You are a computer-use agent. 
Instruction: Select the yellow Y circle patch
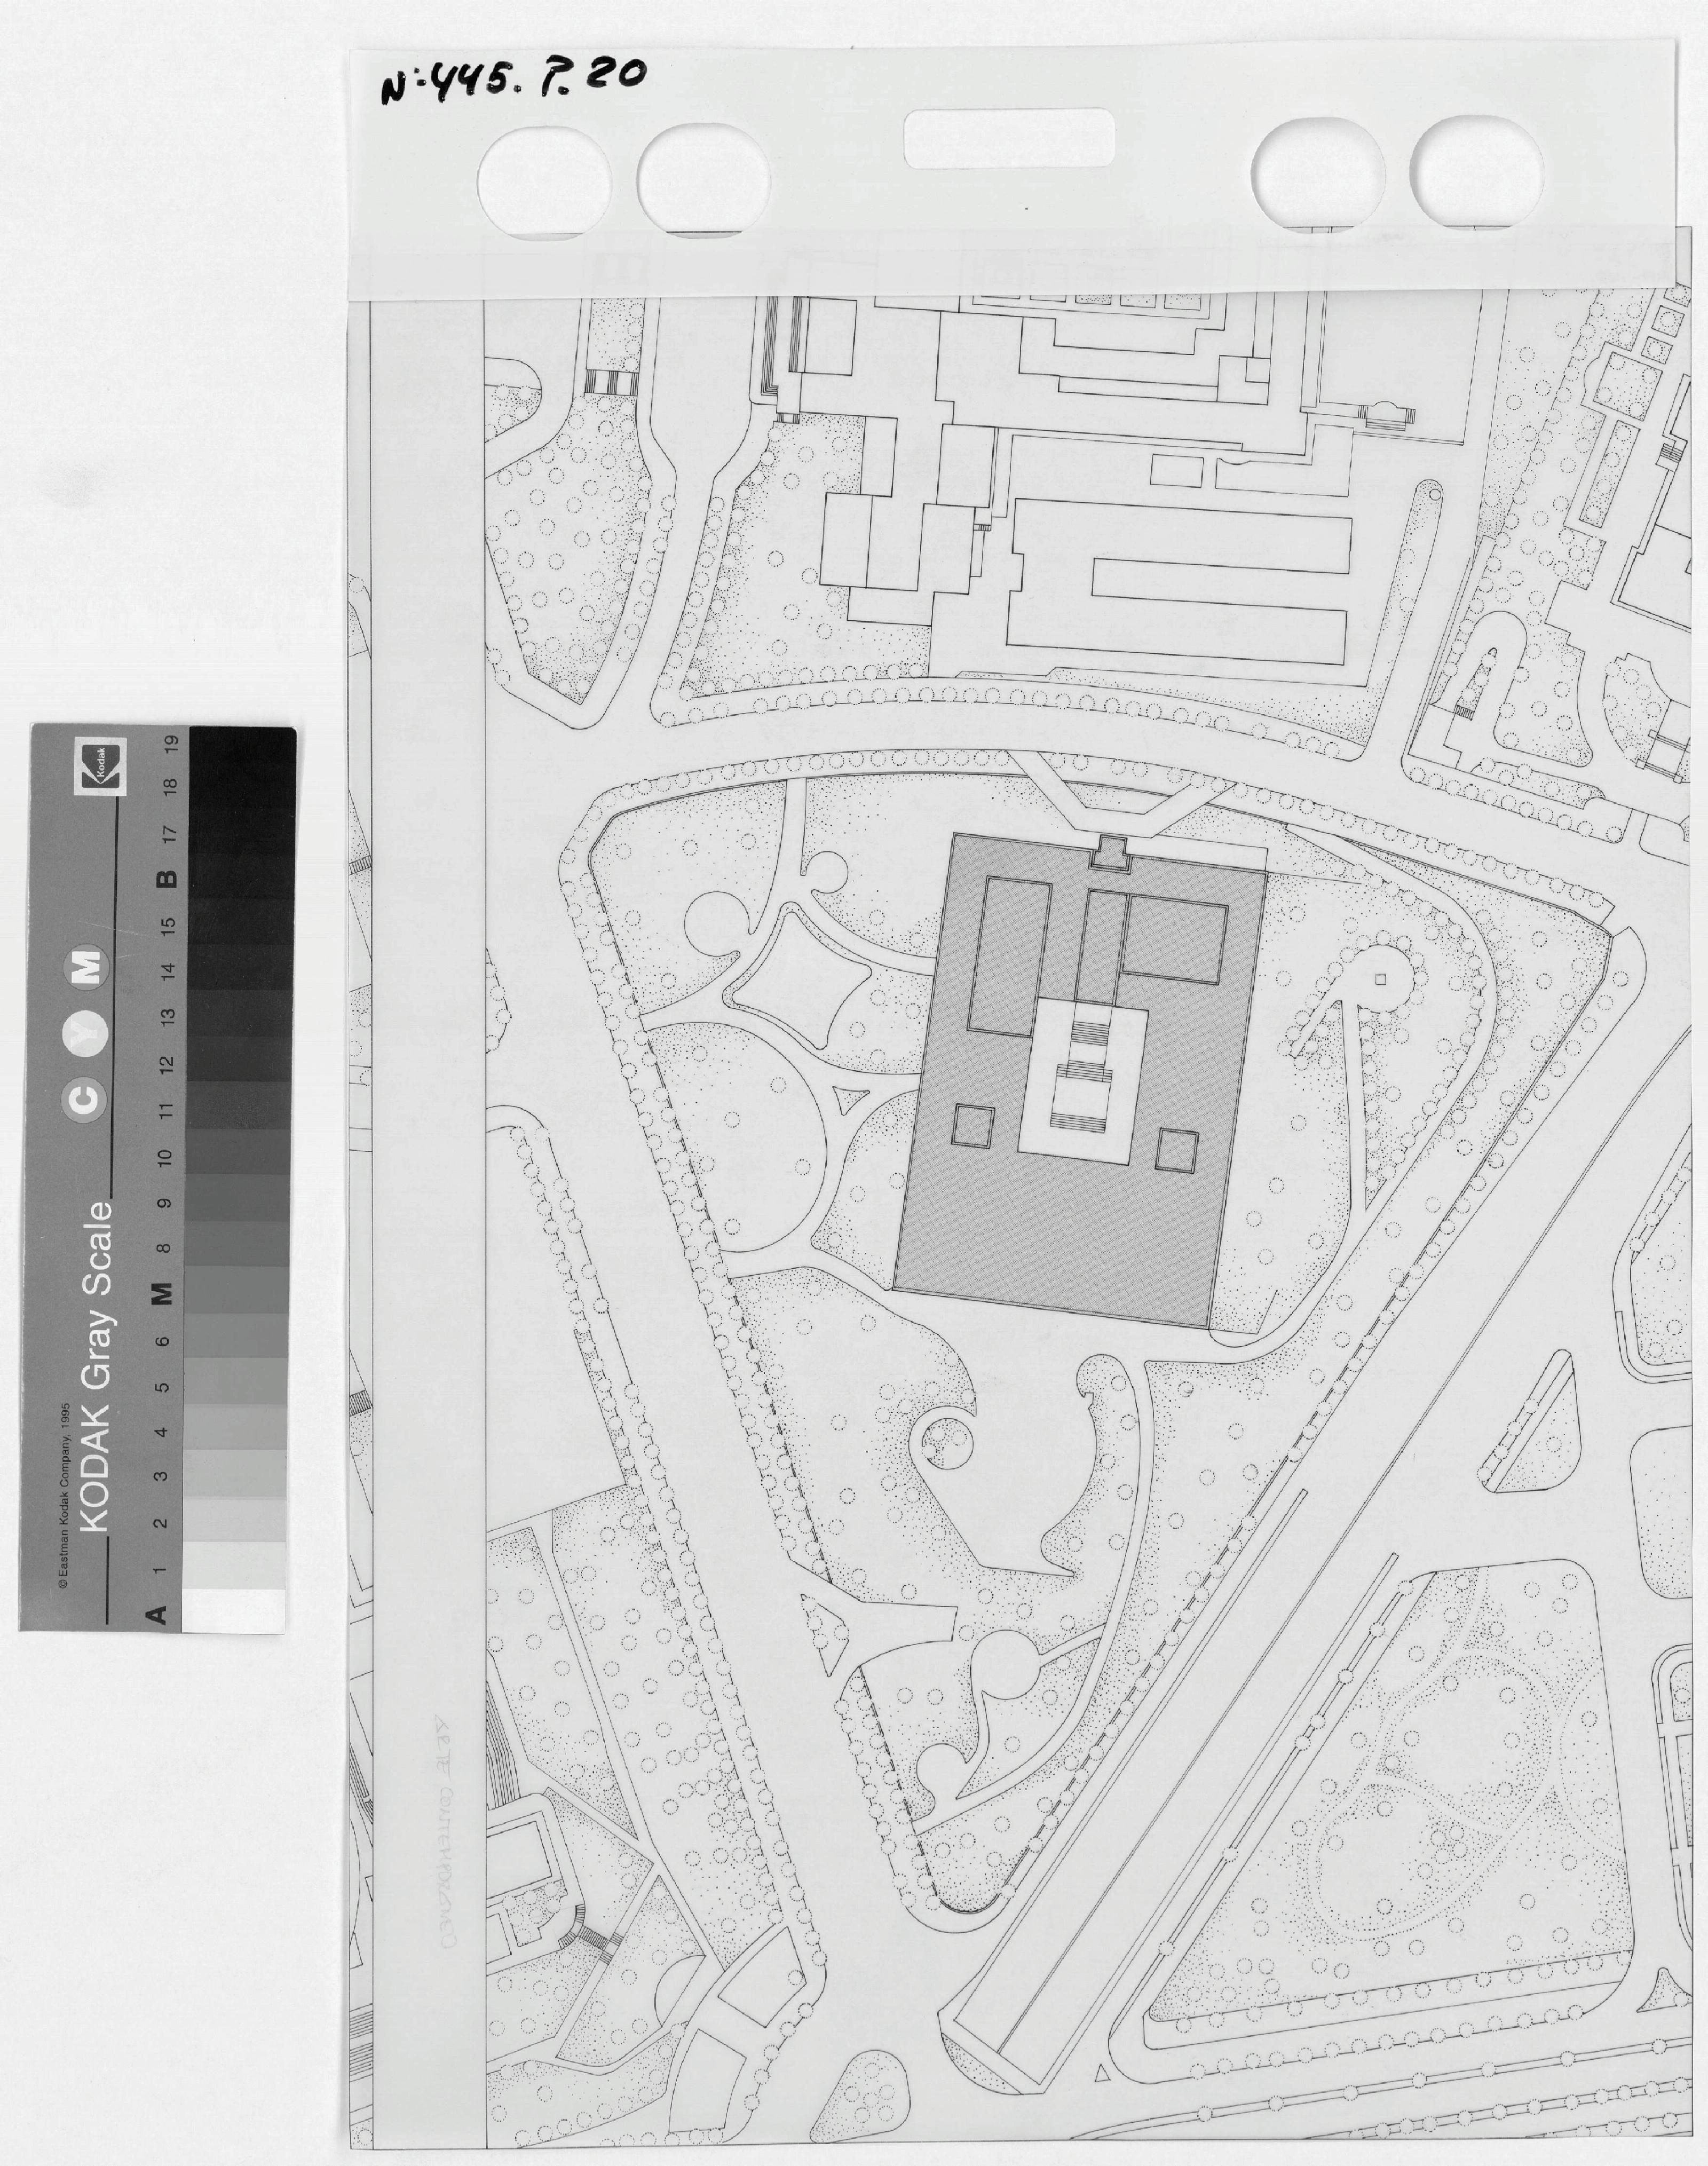[x=85, y=1032]
